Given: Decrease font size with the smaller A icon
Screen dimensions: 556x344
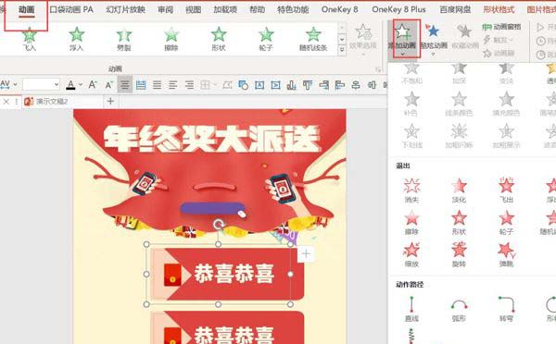Looking at the screenshot, I should point(108,84).
